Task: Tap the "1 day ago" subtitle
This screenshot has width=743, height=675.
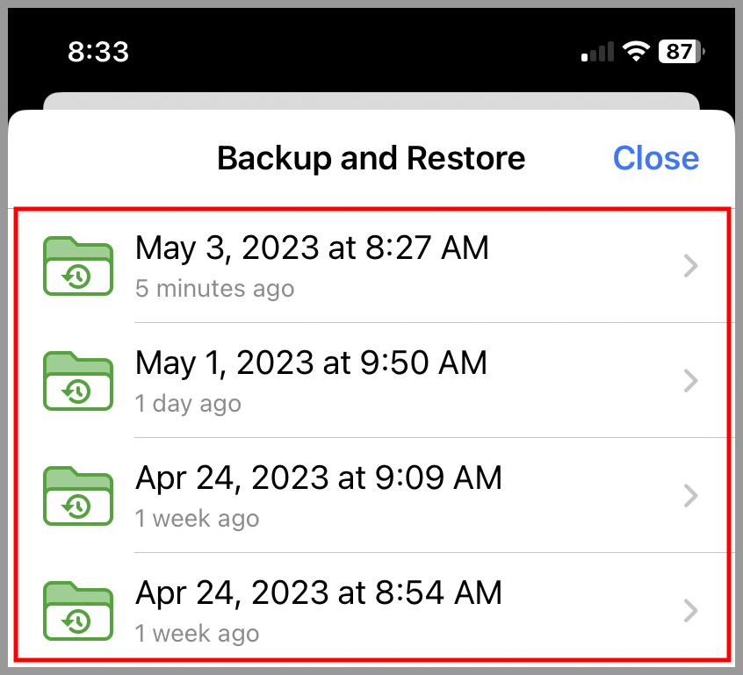Action: (x=188, y=404)
